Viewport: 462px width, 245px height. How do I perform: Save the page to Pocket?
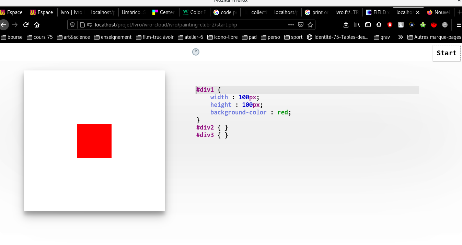click(x=301, y=25)
